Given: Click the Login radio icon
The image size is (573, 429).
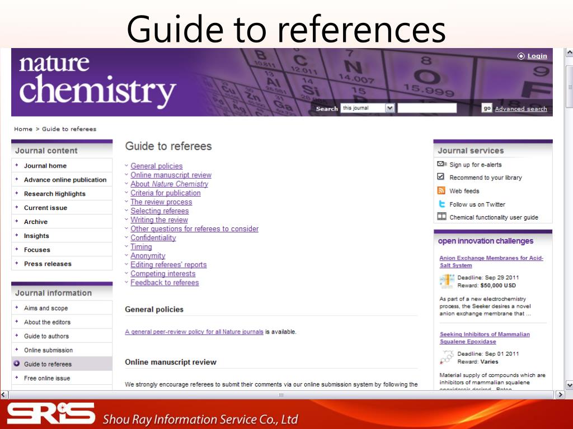Looking at the screenshot, I should coord(521,56).
